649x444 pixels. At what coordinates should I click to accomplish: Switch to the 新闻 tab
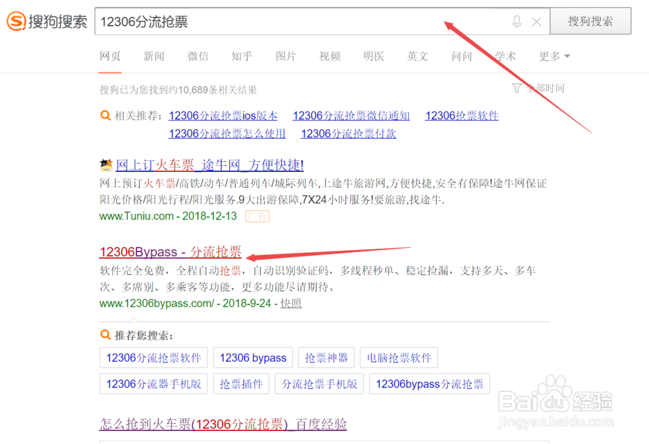coord(154,56)
